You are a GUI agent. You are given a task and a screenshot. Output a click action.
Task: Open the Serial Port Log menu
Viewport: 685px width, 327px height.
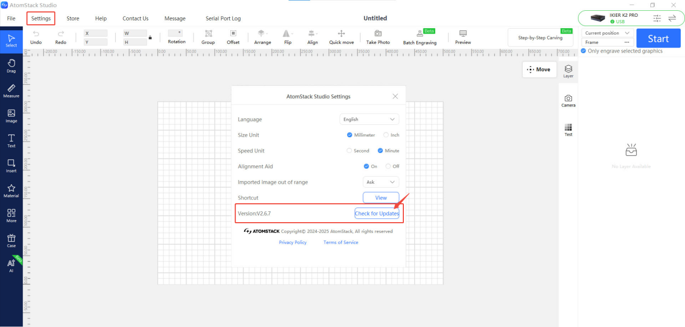223,18
